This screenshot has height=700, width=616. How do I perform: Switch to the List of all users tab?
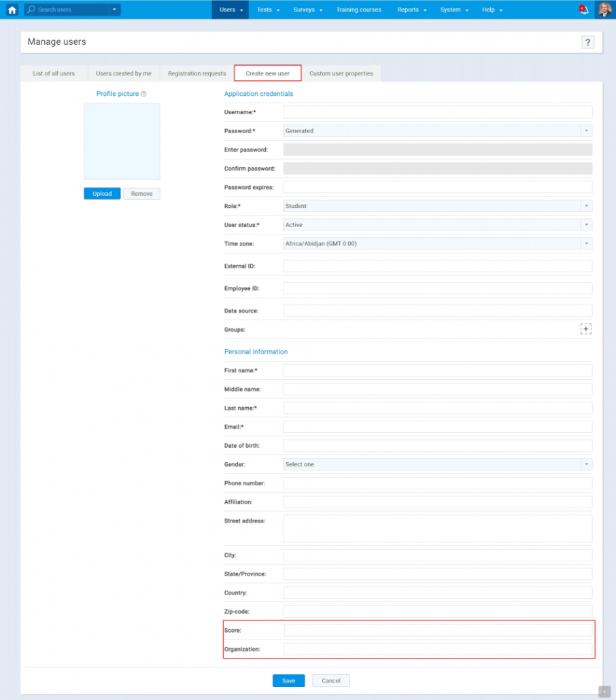pos(53,73)
